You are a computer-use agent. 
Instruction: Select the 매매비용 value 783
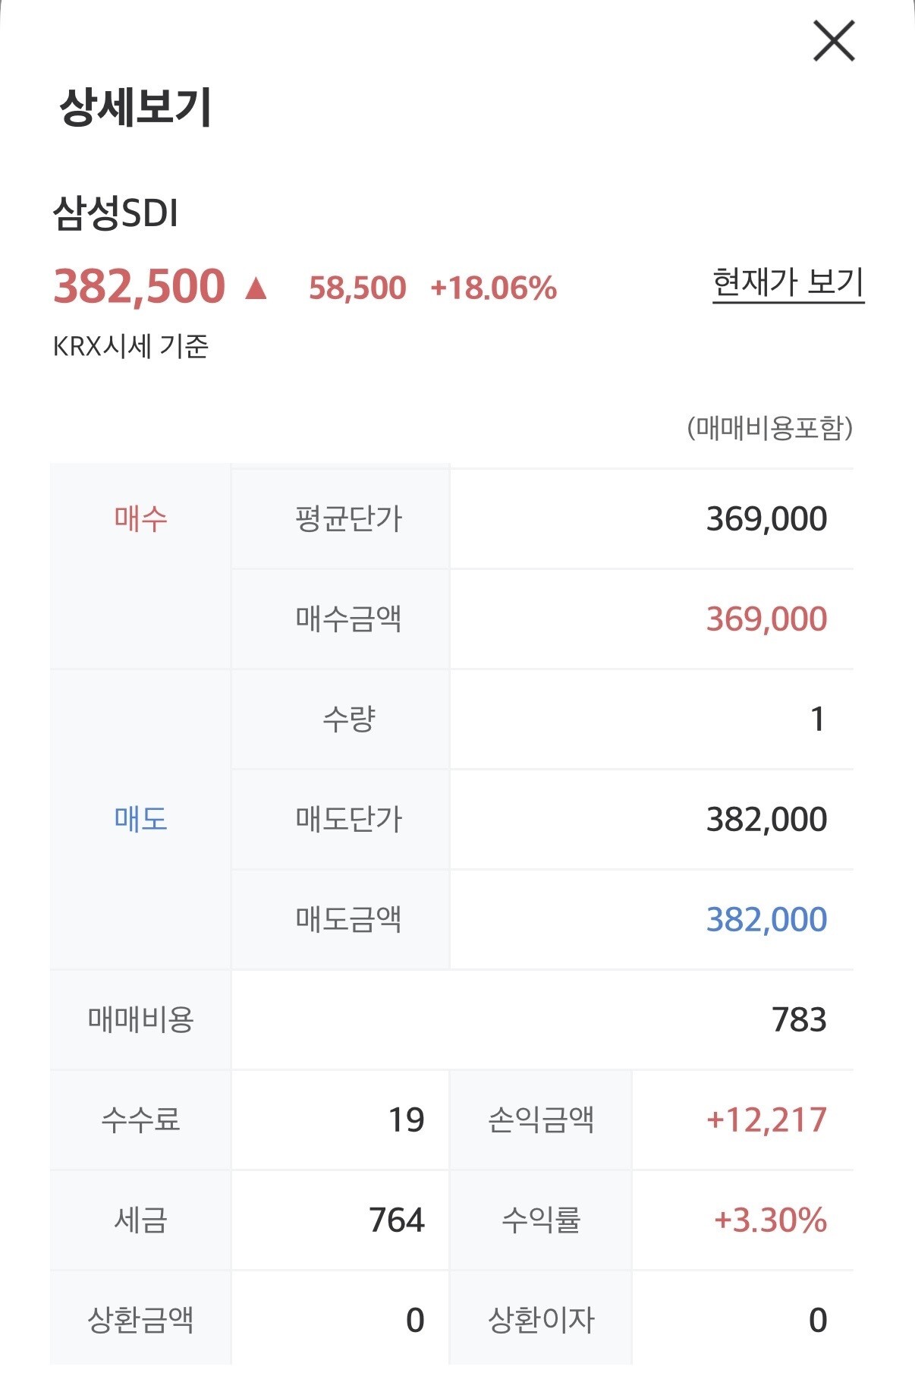pyautogui.click(x=798, y=1020)
